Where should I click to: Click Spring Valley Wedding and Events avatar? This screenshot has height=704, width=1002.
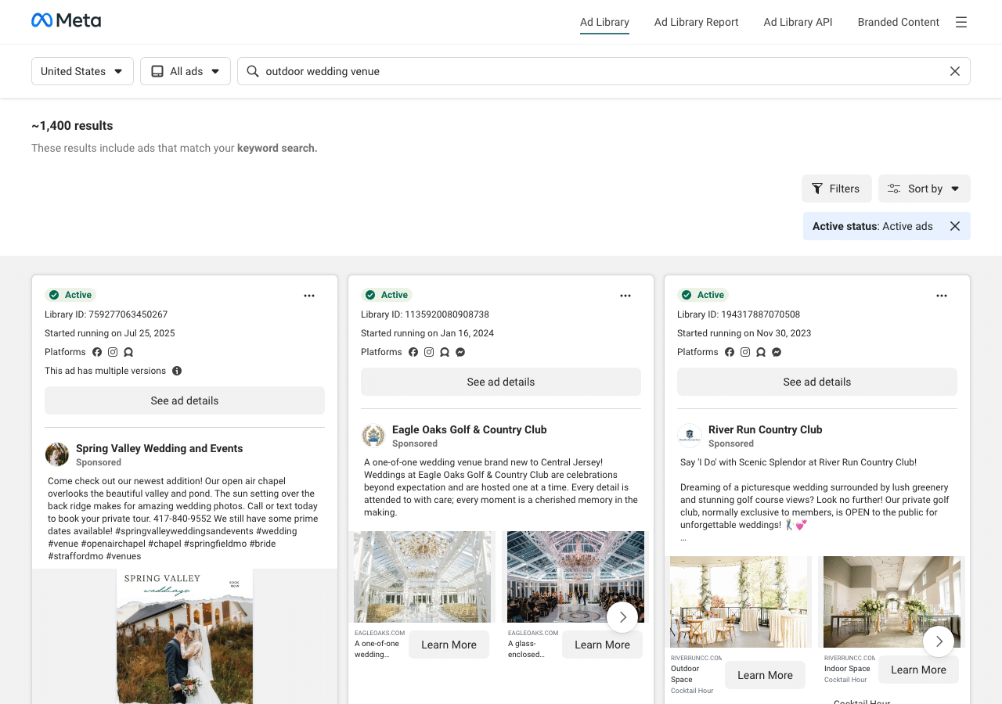pos(57,454)
